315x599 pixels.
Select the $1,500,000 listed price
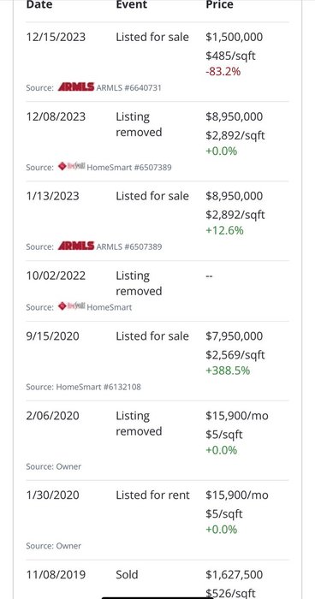[x=234, y=37]
